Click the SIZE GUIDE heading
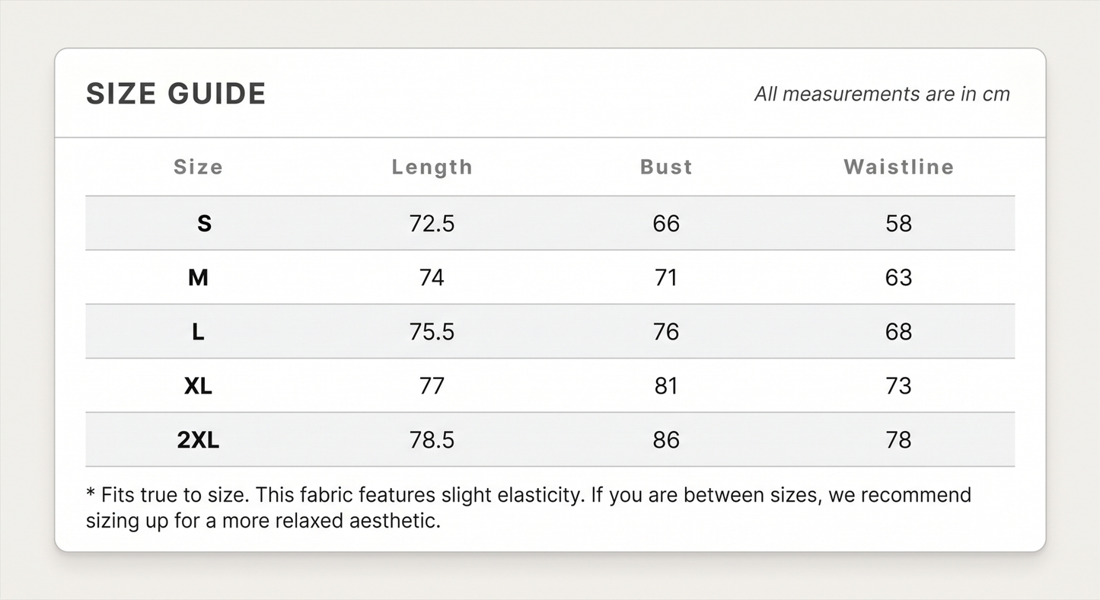The width and height of the screenshot is (1100, 600). [176, 94]
